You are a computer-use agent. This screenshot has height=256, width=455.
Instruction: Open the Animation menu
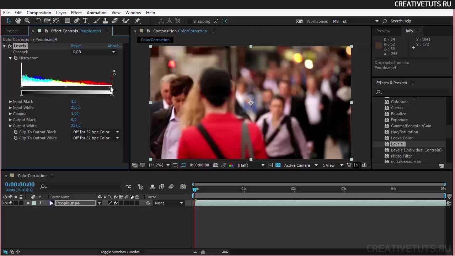point(96,13)
